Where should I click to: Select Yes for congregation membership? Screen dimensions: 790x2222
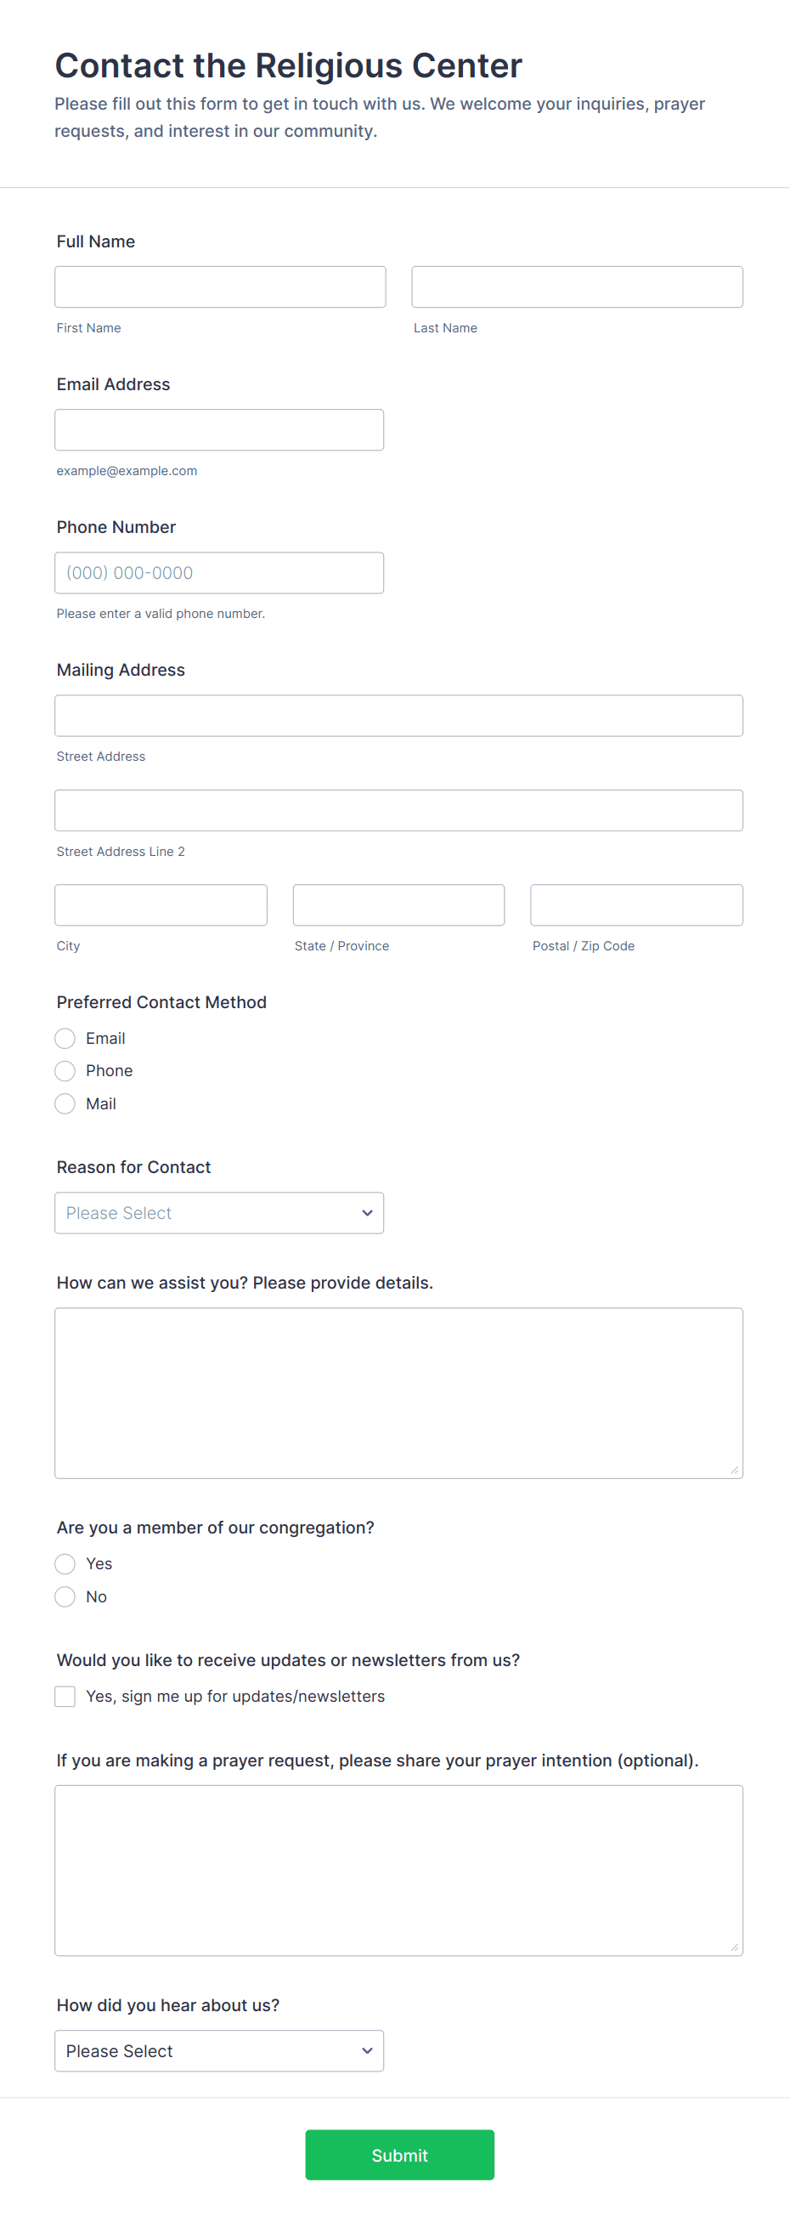(65, 1564)
